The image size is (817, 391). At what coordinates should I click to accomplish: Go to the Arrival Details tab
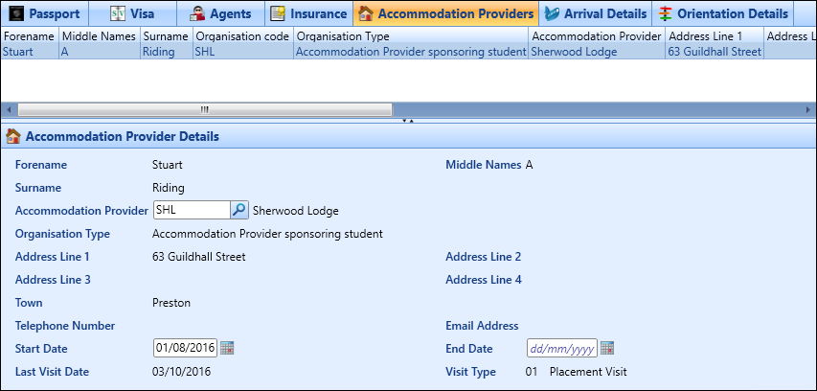coord(596,13)
